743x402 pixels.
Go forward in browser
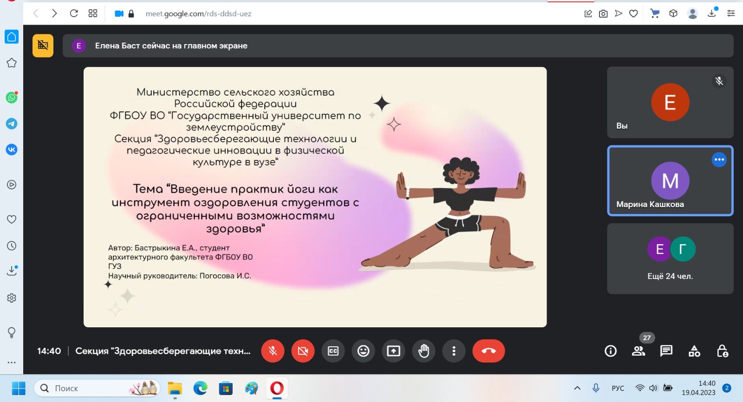click(x=54, y=13)
